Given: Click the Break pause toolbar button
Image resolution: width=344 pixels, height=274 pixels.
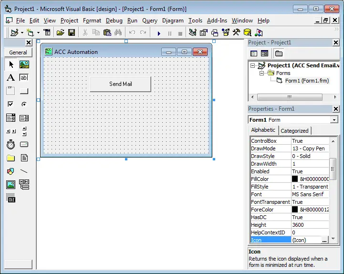Looking at the screenshot, I should [x=169, y=33].
